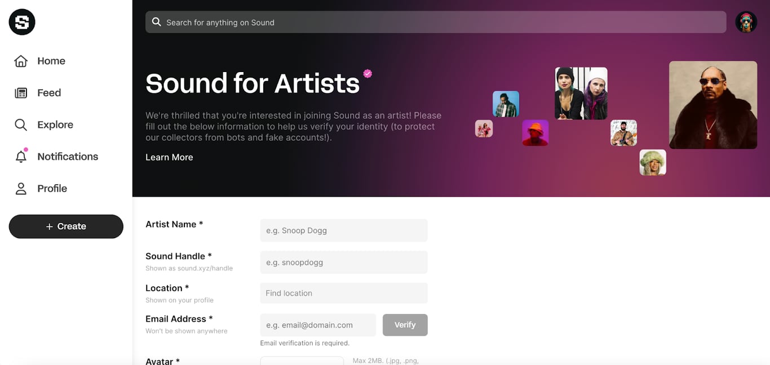Click the Home house icon
The height and width of the screenshot is (365, 770).
(21, 61)
